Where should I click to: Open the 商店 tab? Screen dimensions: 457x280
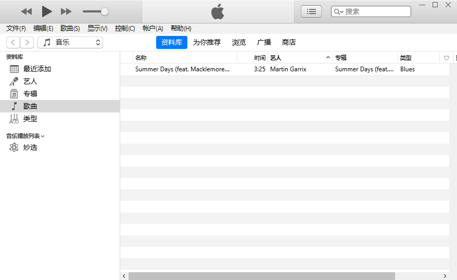(x=289, y=42)
